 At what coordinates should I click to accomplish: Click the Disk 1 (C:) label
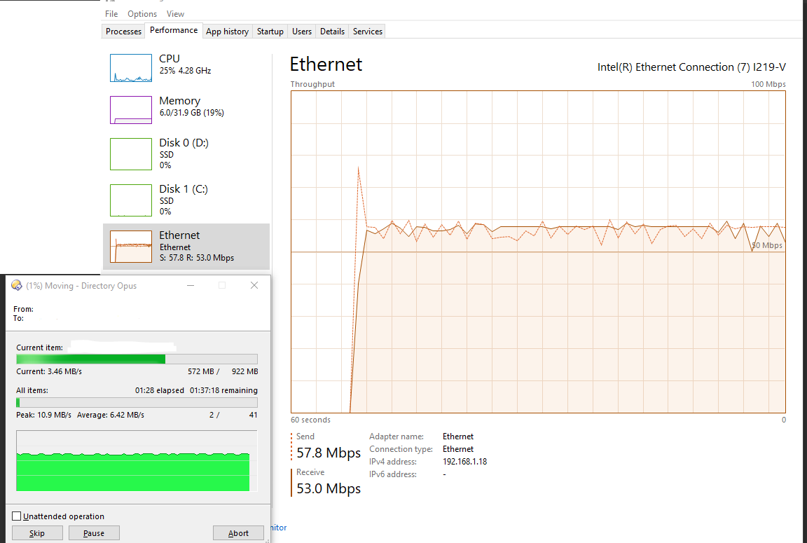tap(184, 189)
